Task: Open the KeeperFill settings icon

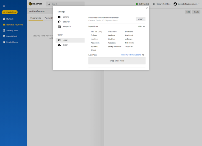Action: click(59, 26)
